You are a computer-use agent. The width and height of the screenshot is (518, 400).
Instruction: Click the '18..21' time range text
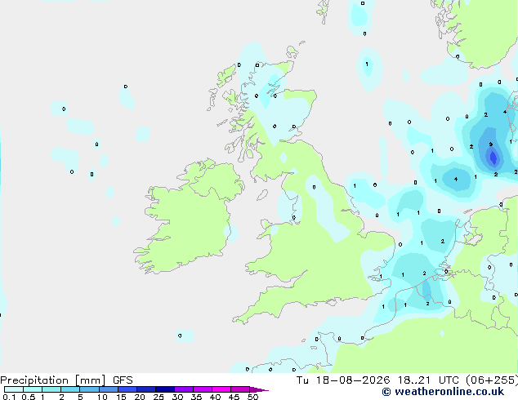tap(414, 380)
